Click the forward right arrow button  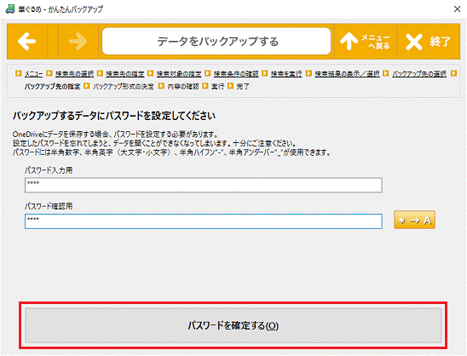coord(78,42)
